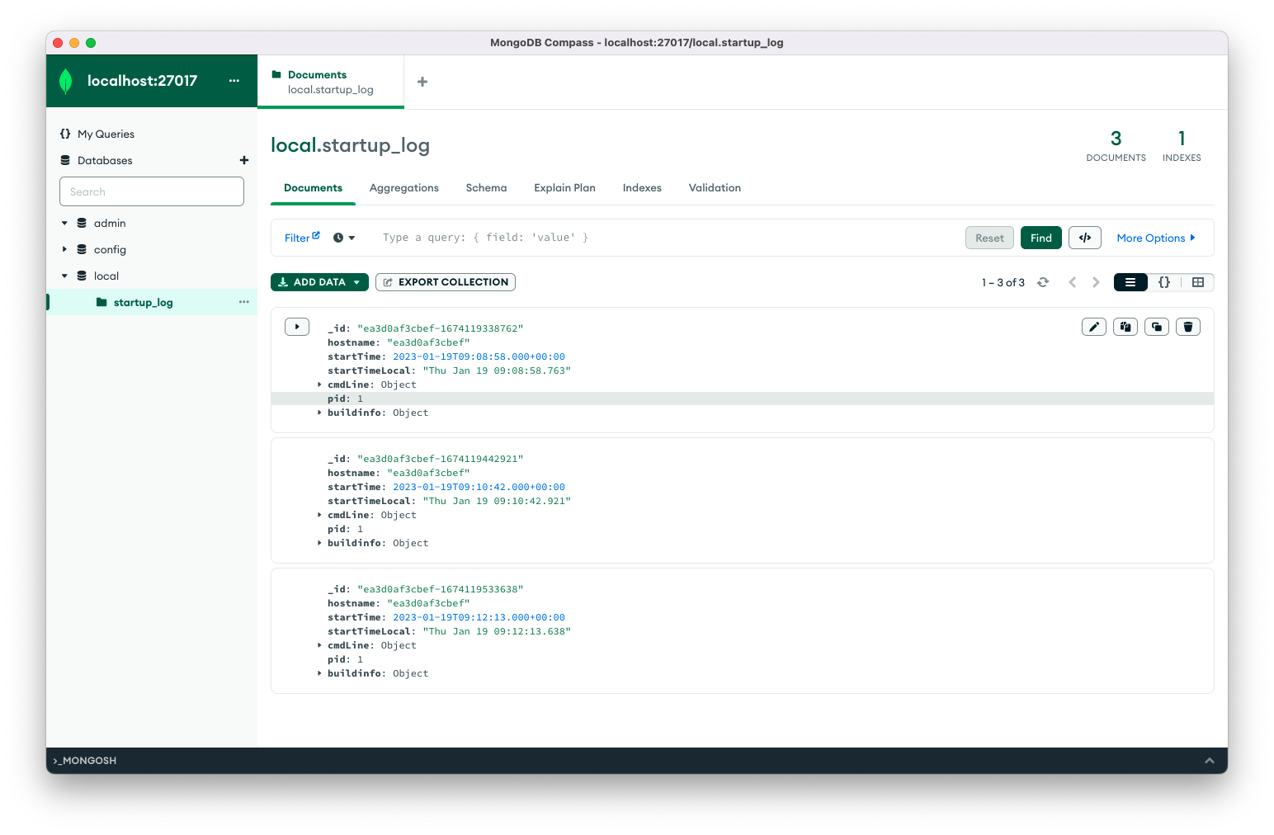Open startup_log collection options menu
Image resolution: width=1274 pixels, height=835 pixels.
click(244, 302)
